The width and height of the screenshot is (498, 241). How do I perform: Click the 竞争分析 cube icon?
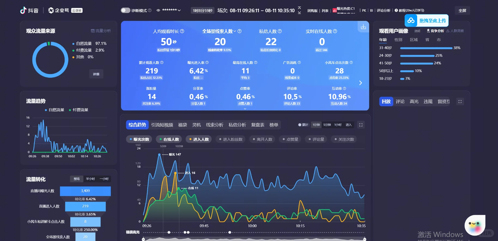428,31
